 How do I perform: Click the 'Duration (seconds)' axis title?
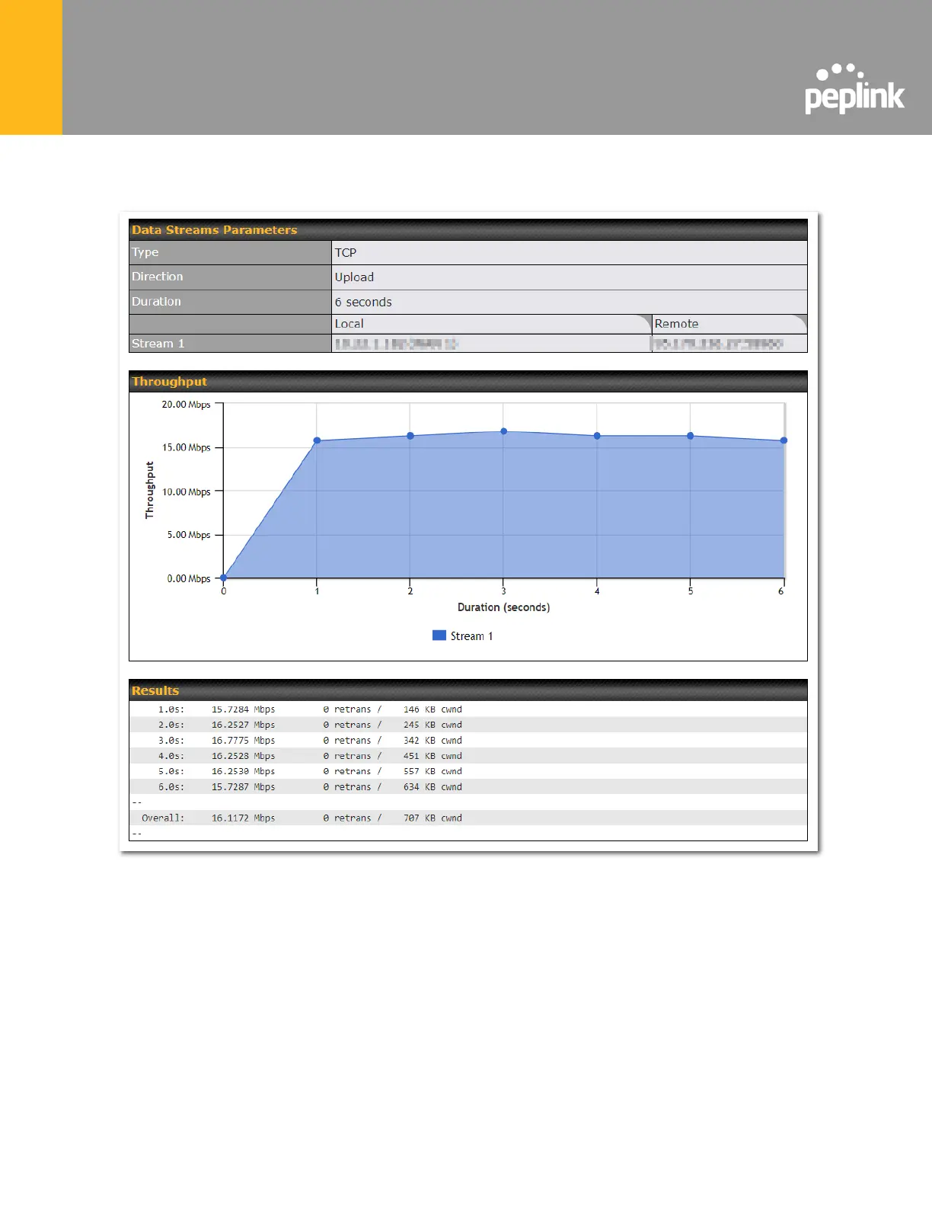coord(503,607)
